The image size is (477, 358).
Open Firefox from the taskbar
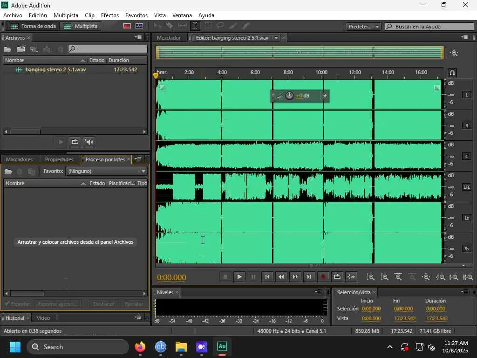tap(140, 347)
